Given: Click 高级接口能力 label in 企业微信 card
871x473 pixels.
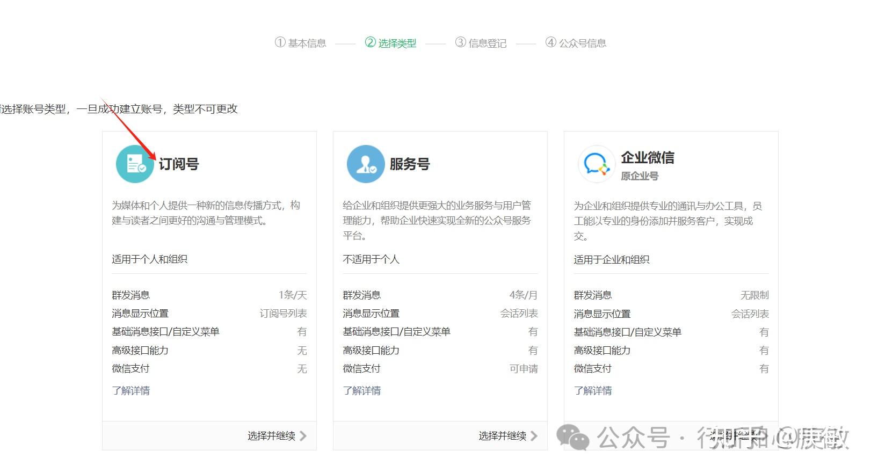Looking at the screenshot, I should click(602, 350).
